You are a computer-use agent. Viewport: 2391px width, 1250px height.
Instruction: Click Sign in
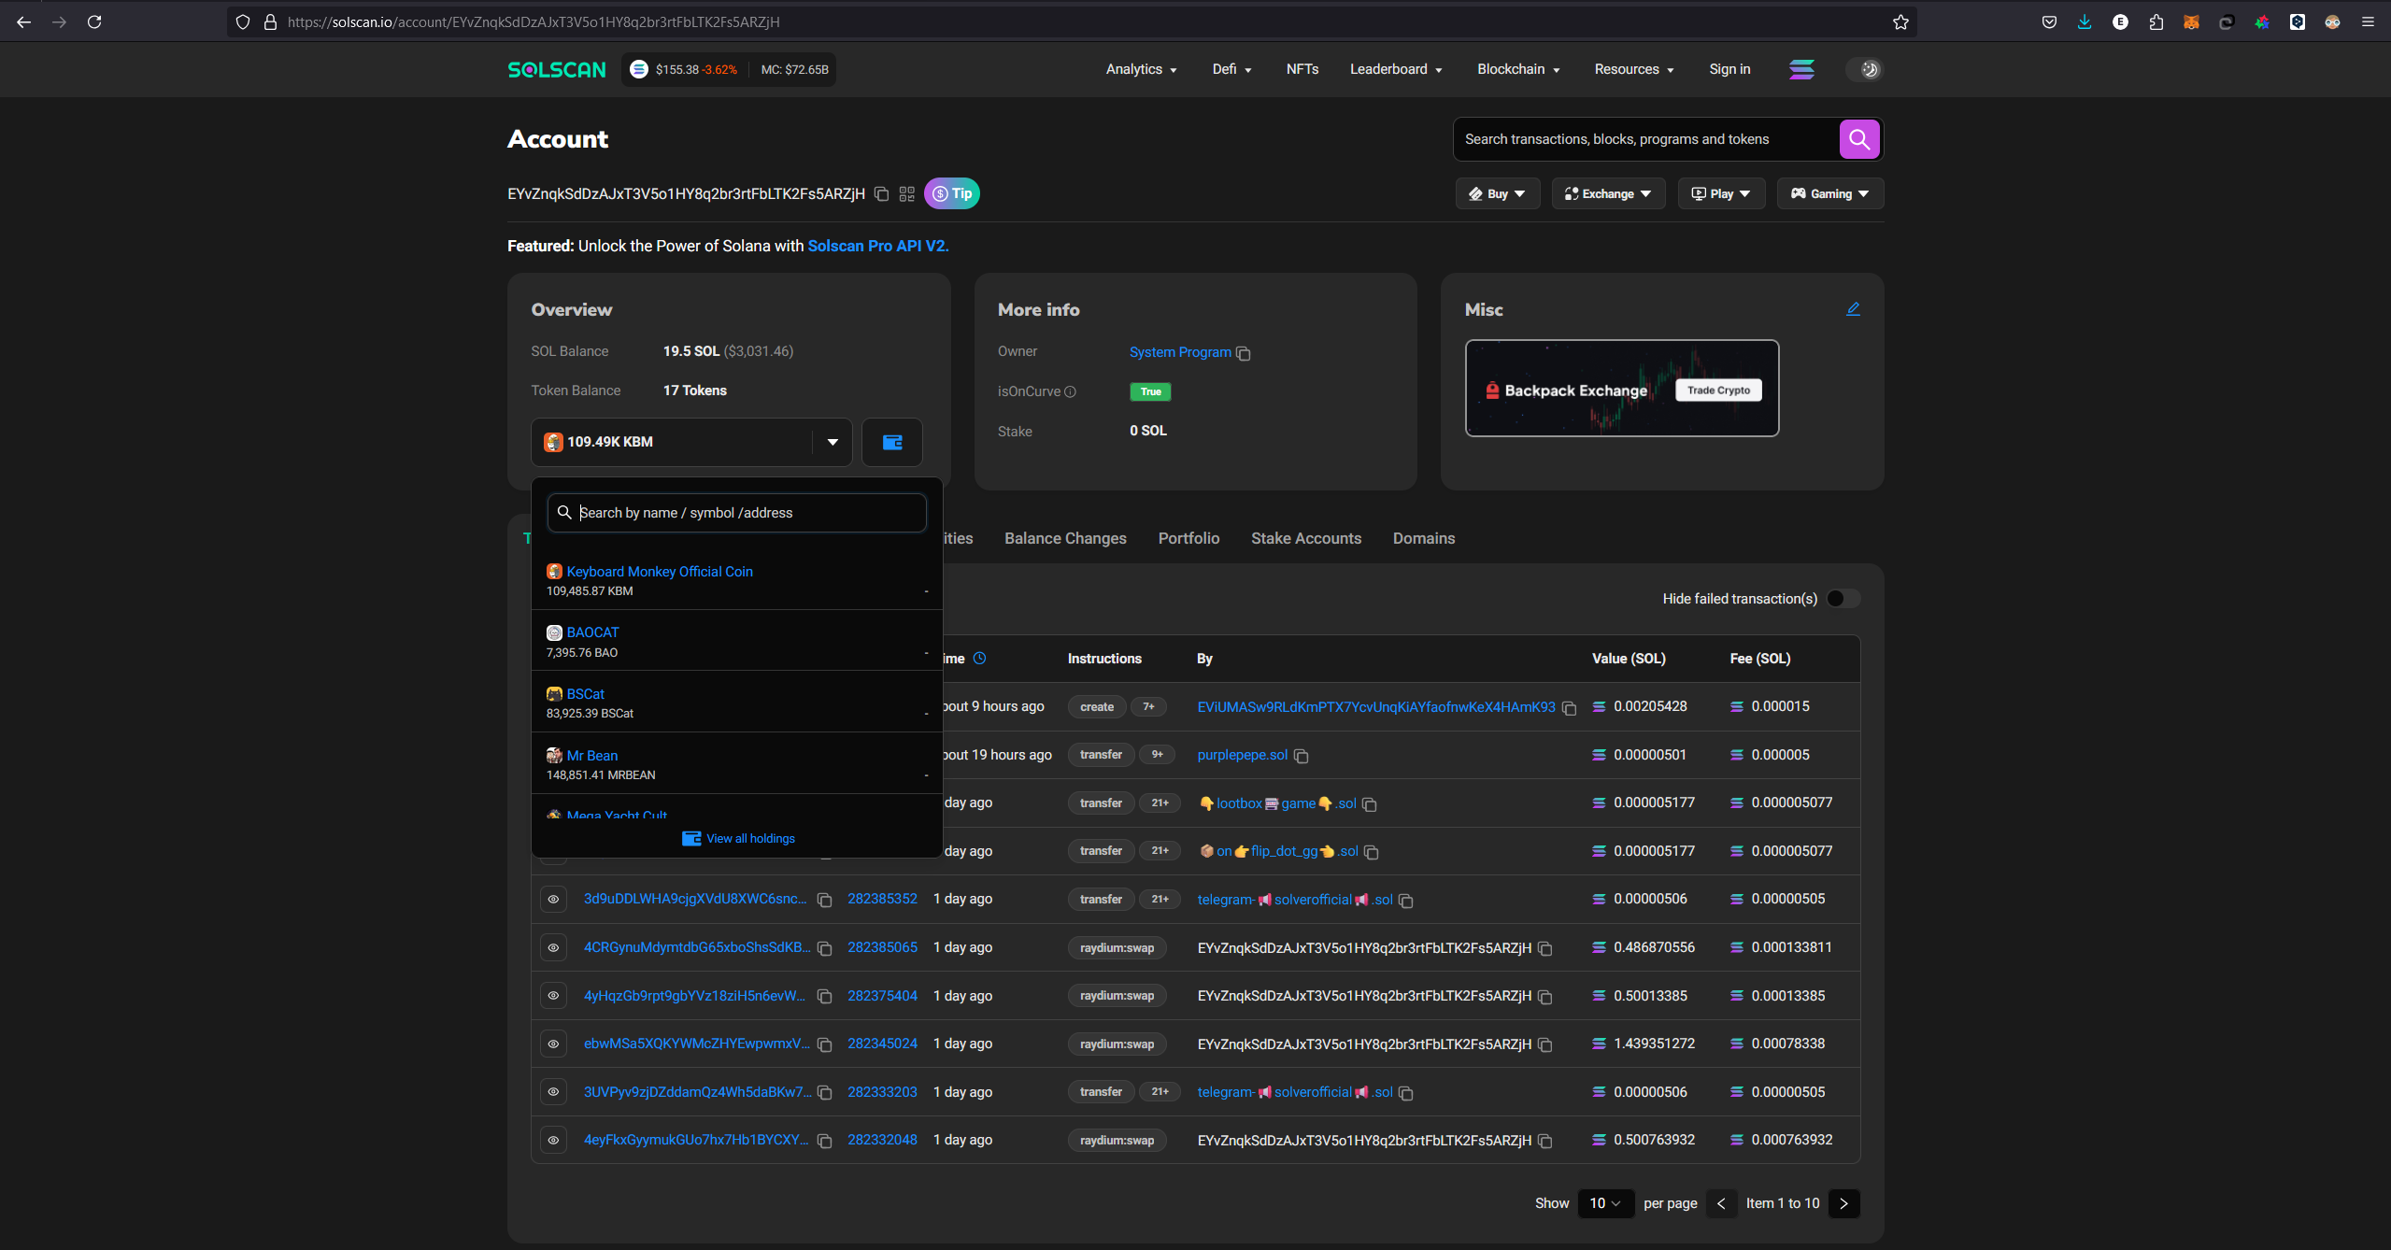(1729, 69)
